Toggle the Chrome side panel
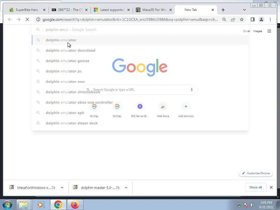Image resolution: width=280 pixels, height=210 pixels. pos(252,19)
